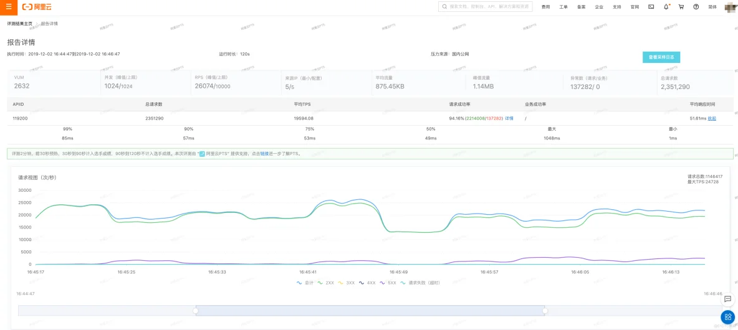Select average TPS value 19594.08
Screen dimensions: 738x330
pyautogui.click(x=304, y=118)
